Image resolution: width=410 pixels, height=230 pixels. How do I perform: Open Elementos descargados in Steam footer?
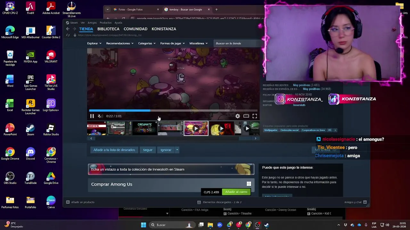219,202
